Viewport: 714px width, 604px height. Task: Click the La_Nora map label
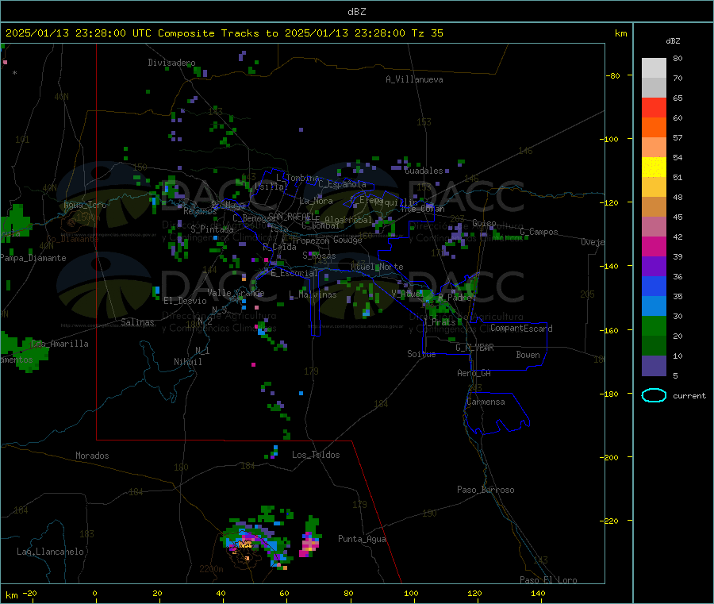[316, 201]
